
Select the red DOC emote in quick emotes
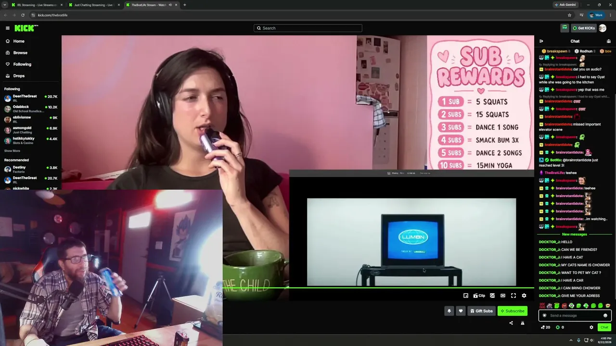(x=542, y=306)
